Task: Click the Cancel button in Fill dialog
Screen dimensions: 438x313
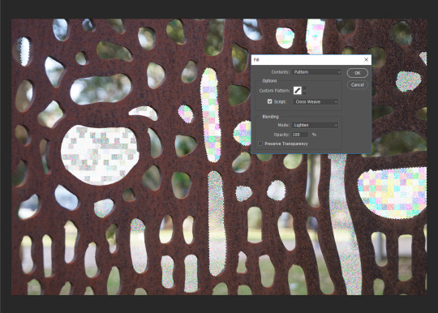Action: tap(357, 84)
